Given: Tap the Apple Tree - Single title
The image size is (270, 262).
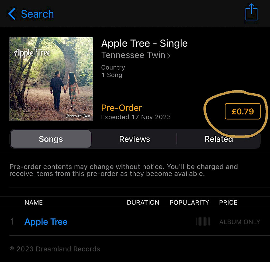Looking at the screenshot, I should (x=144, y=43).
